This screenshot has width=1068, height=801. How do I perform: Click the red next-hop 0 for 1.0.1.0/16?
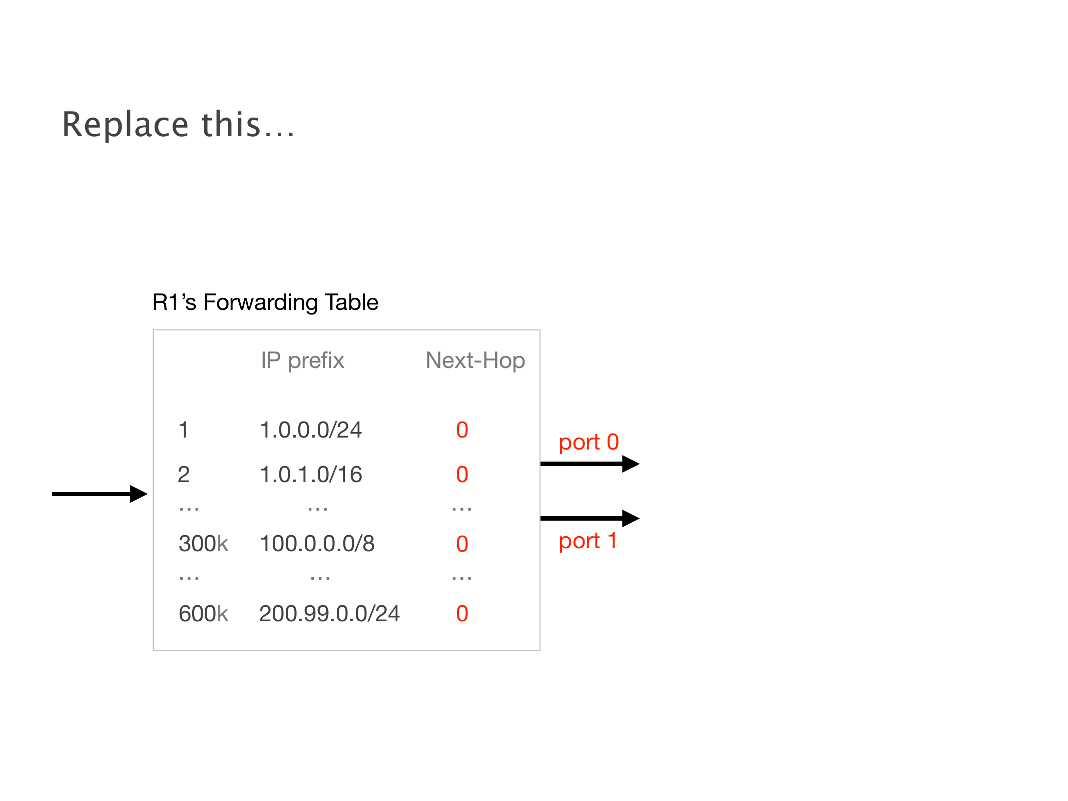click(x=462, y=475)
